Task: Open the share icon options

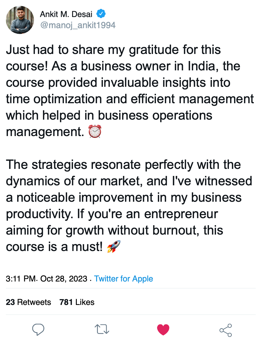Action: [226, 330]
